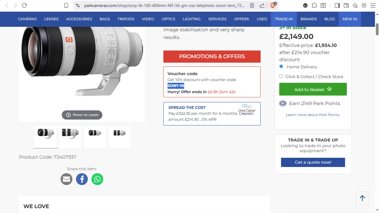Share this item on Facebook
Viewport: 379px width, 213px height.
(x=82, y=179)
